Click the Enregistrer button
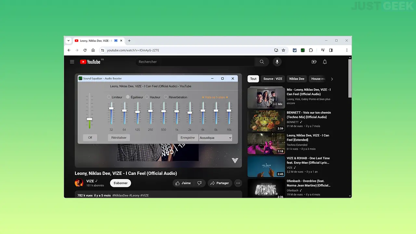This screenshot has width=416, height=234. point(188,137)
